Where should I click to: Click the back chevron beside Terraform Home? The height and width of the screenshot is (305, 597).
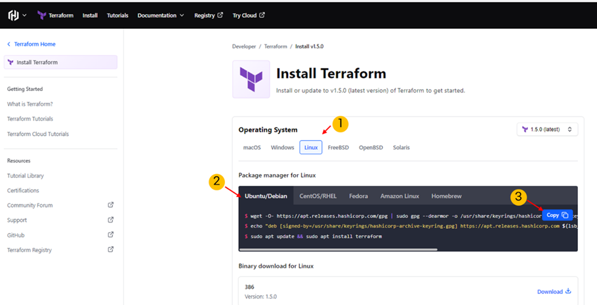click(x=9, y=44)
